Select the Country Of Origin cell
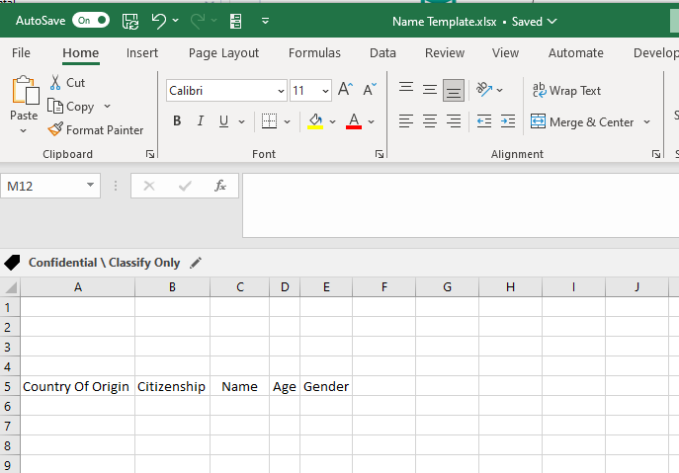Image resolution: width=679 pixels, height=473 pixels. tap(77, 386)
